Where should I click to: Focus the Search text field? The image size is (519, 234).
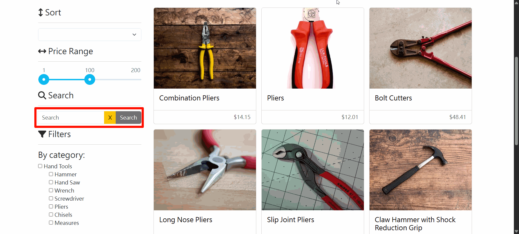[x=71, y=118]
